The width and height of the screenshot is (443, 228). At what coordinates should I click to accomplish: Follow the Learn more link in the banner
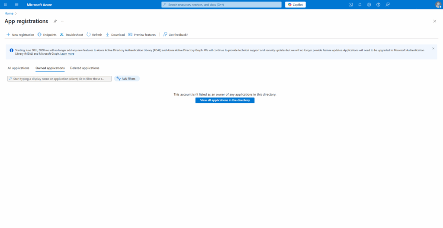point(67,54)
